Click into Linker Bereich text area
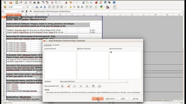Viewport: 186px width, 104px height. pos(60,65)
